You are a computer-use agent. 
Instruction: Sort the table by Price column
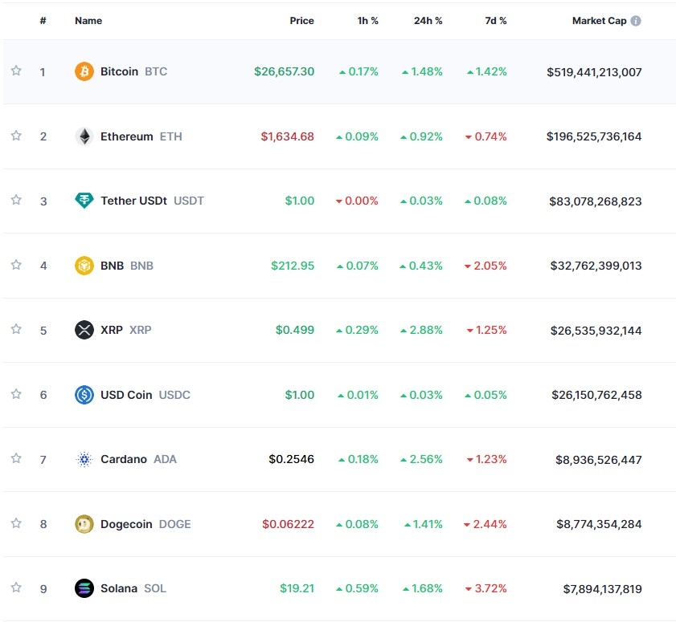pyautogui.click(x=301, y=21)
